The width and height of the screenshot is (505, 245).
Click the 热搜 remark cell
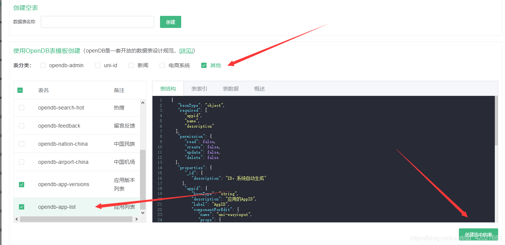119,108
